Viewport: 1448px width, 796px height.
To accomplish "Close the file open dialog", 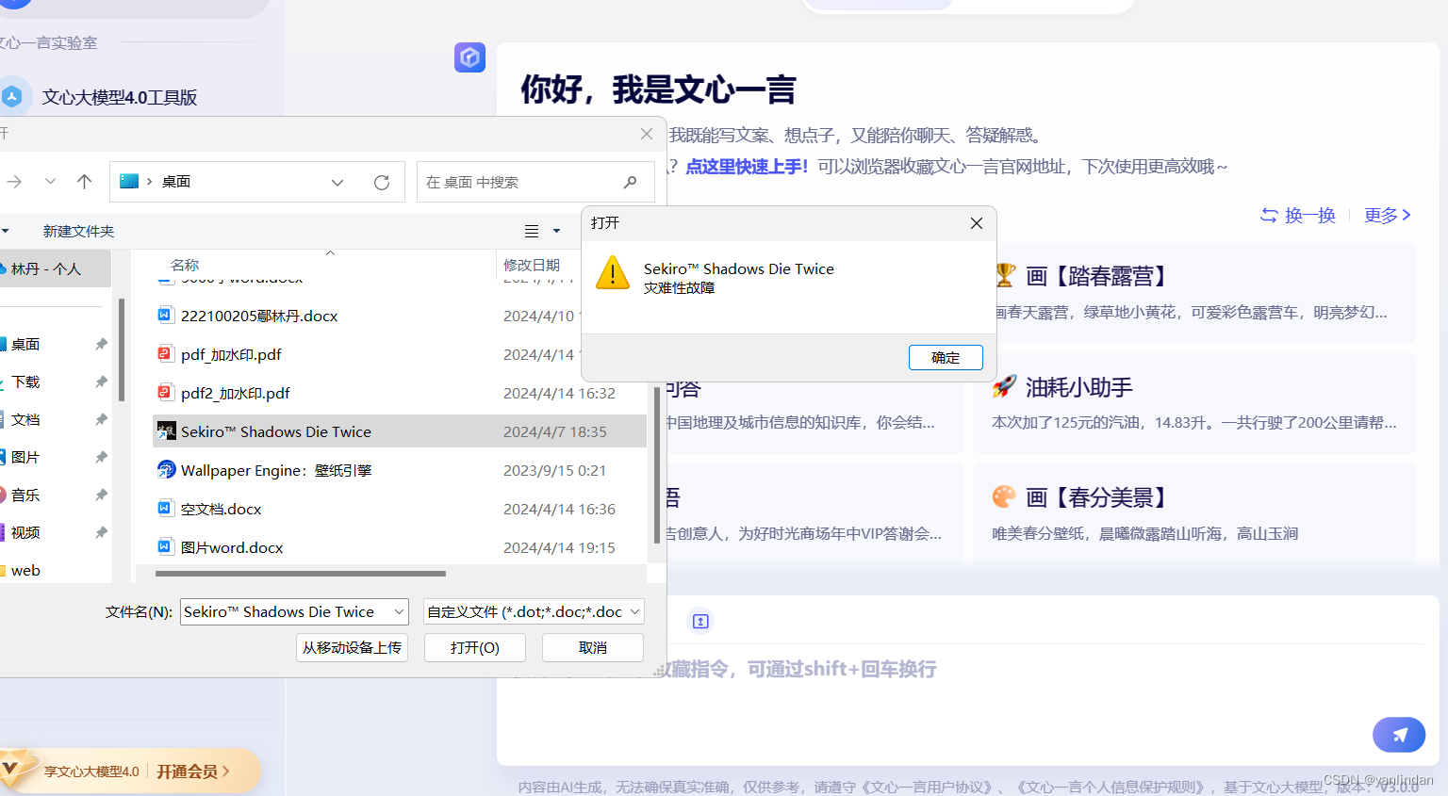I will 647,134.
